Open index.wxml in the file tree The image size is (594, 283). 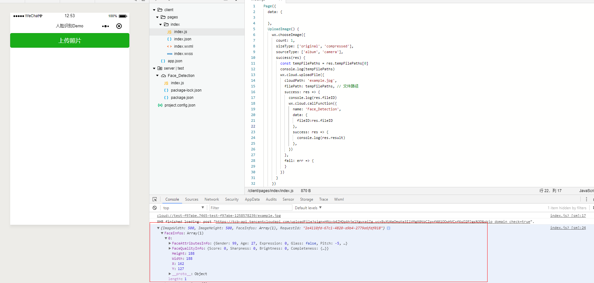point(183,46)
